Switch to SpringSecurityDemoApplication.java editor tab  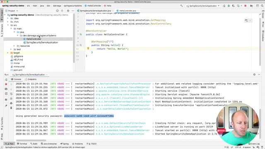pyautogui.click(x=95, y=11)
